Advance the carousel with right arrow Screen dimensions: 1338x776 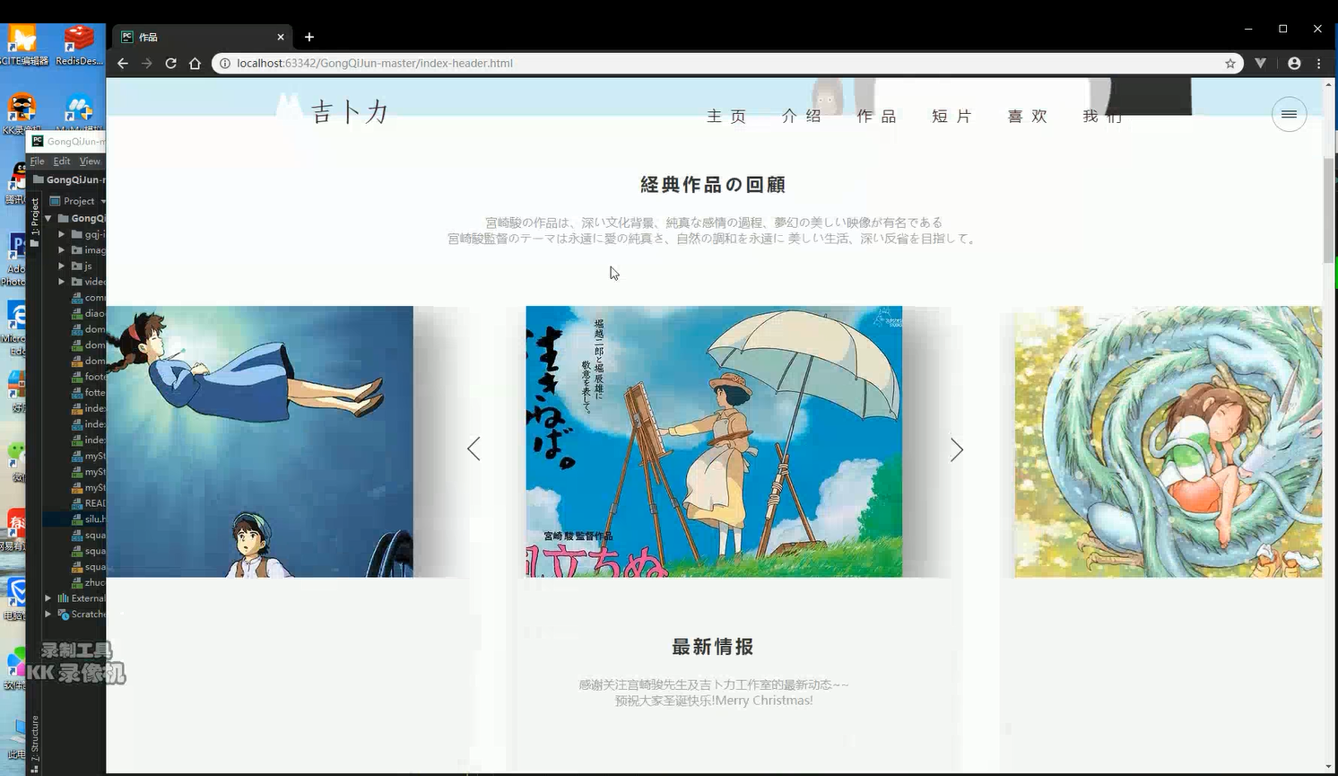(957, 449)
